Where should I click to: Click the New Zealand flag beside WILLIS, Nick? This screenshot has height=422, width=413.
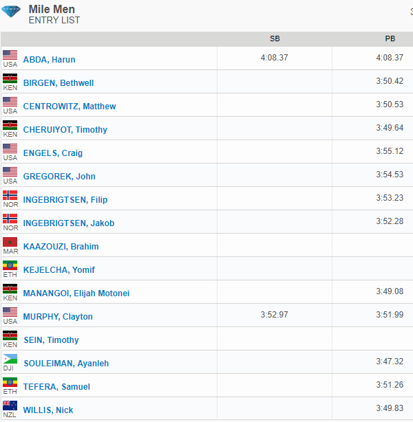point(10,406)
